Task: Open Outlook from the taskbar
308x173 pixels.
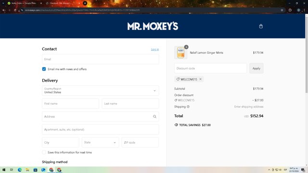Action: (x=43, y=170)
